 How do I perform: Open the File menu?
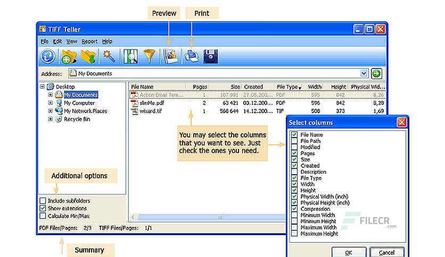coord(45,41)
